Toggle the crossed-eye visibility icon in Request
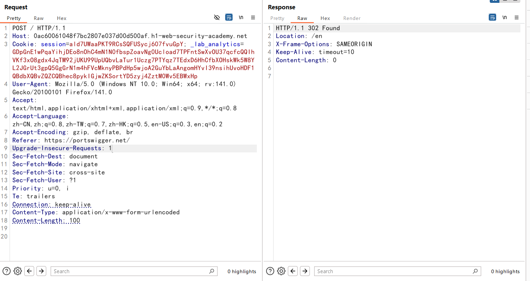Image resolution: width=530 pixels, height=281 pixels. [x=217, y=17]
